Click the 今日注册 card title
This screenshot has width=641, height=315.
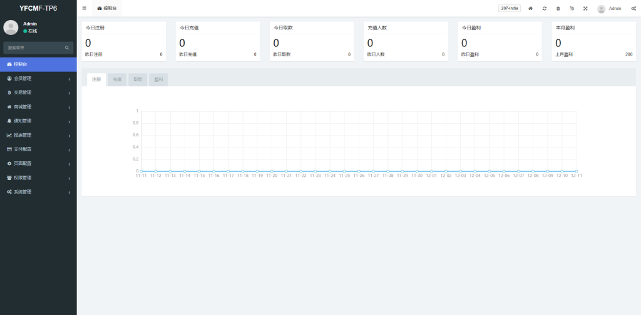(95, 27)
